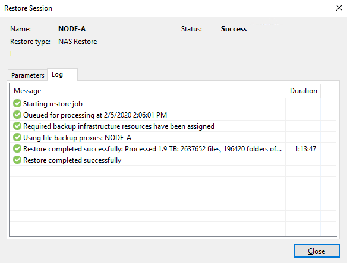
Task: Select the Starting restore job log entry
Action: 53,104
